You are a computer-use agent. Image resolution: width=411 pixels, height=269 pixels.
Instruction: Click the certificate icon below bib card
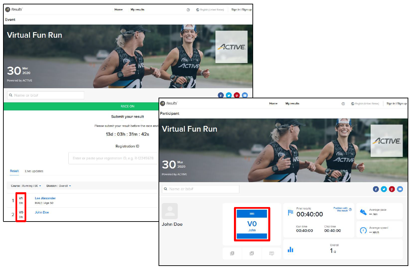pyautogui.click(x=271, y=254)
